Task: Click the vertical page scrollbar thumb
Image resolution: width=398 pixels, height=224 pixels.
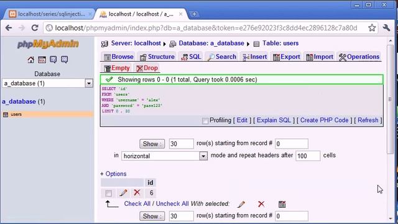Action: tap(390, 99)
